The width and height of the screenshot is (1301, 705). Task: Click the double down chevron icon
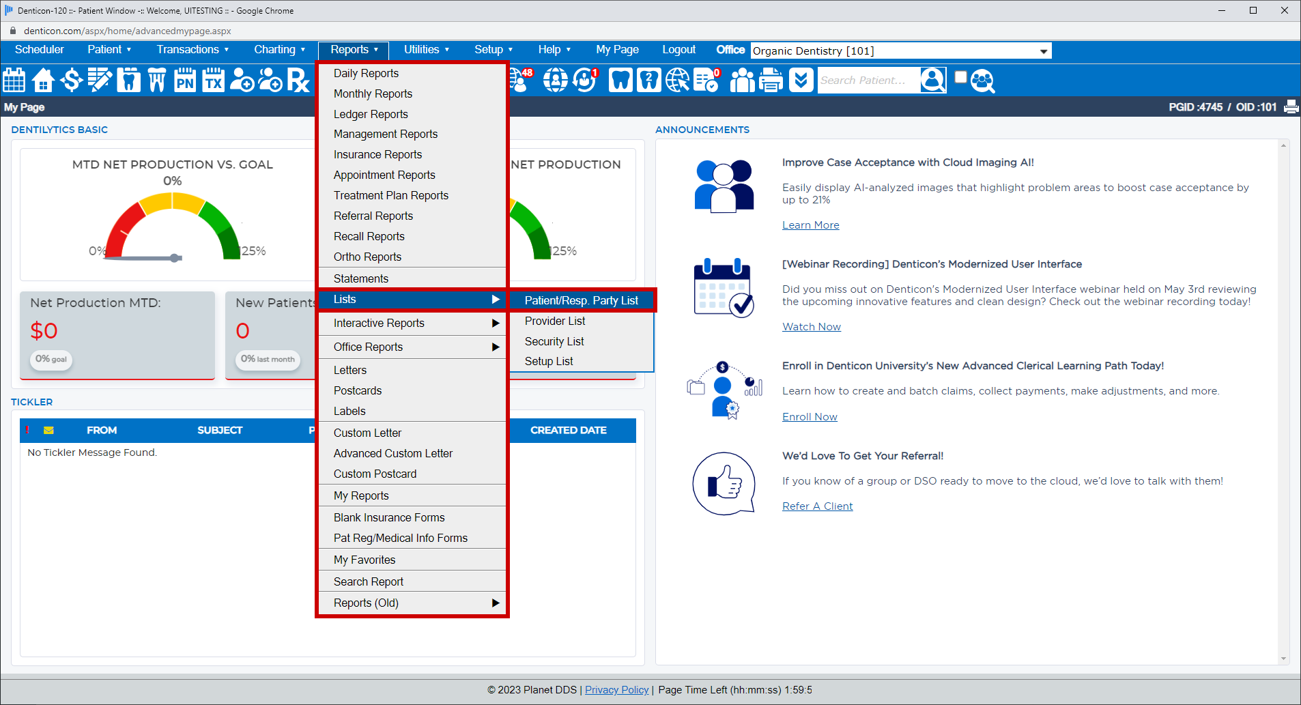801,80
